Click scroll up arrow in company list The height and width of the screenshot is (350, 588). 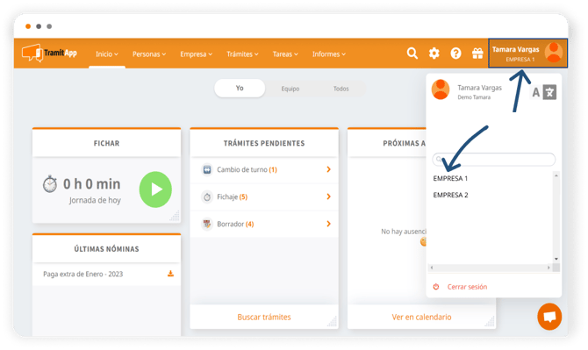tap(556, 175)
